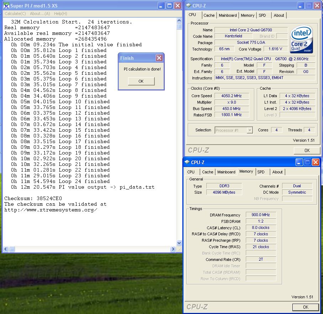Click the Code Name Kentsfield field
This screenshot has width=323, height=314.
(233, 36)
